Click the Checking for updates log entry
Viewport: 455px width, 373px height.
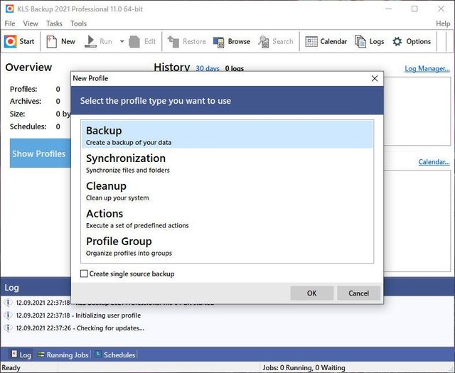coord(80,328)
